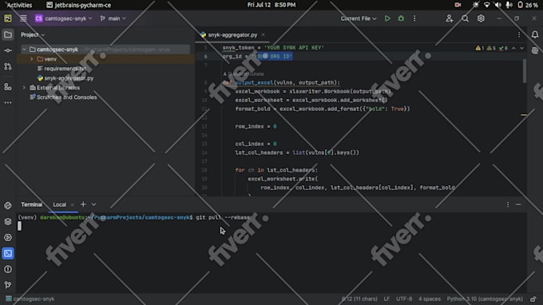Open the AI Assistant side panel icon
The image size is (543, 305).
tap(535, 50)
